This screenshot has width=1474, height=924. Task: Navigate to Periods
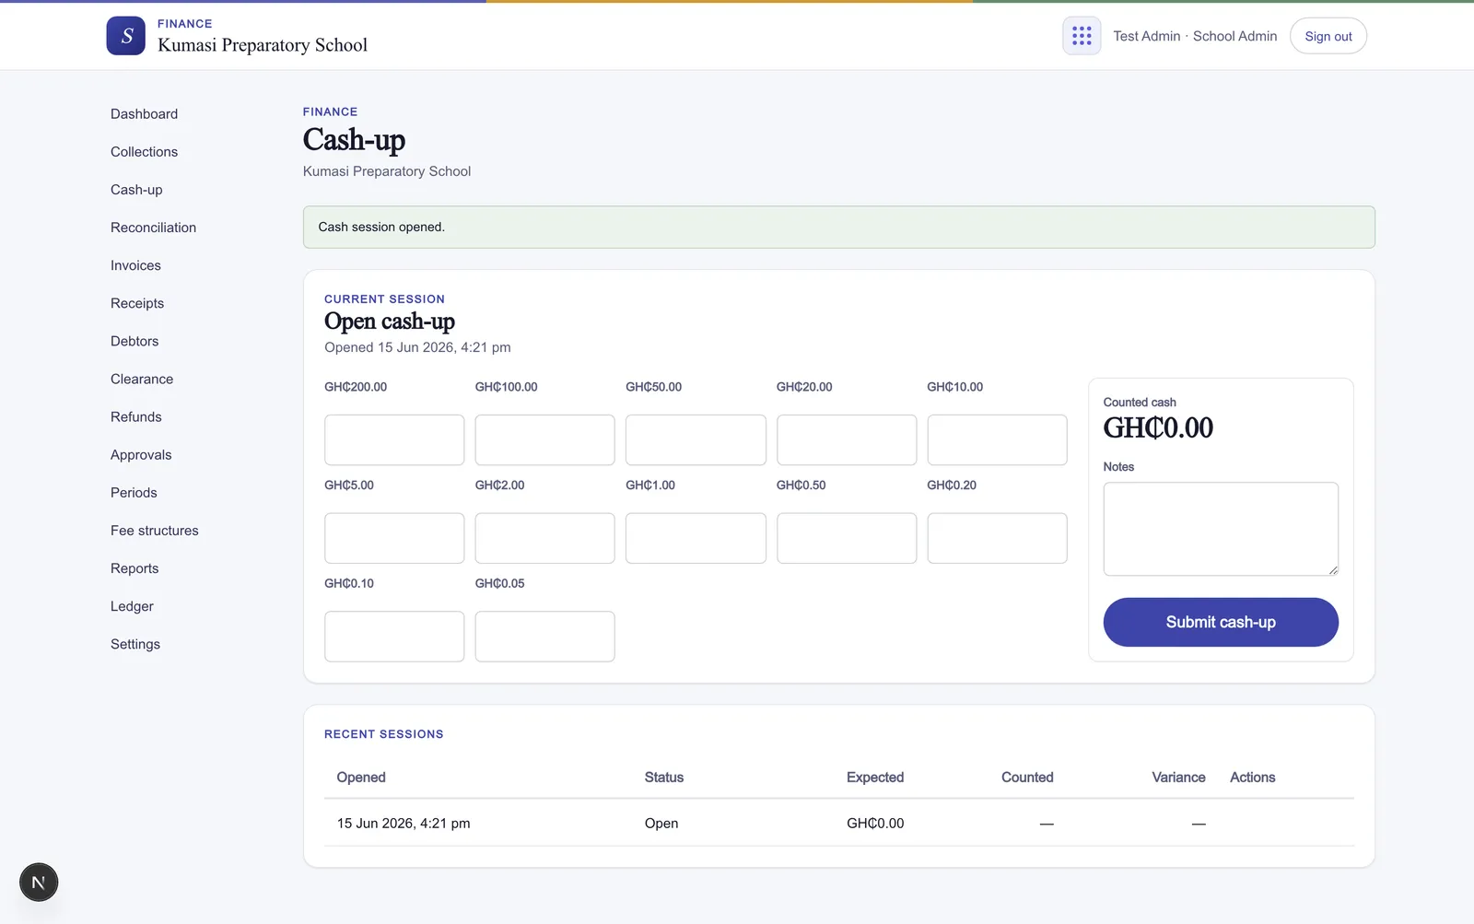pos(134,493)
